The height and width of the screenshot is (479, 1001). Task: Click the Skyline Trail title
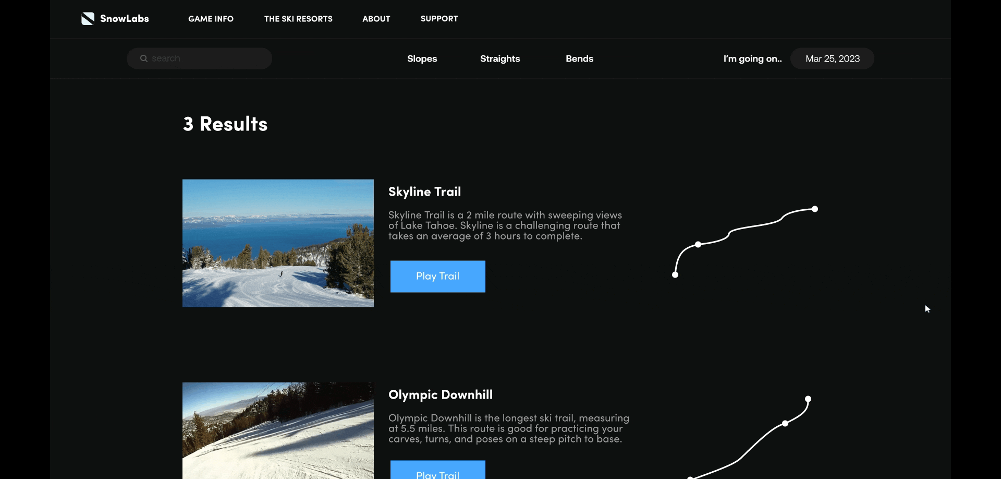pos(425,191)
